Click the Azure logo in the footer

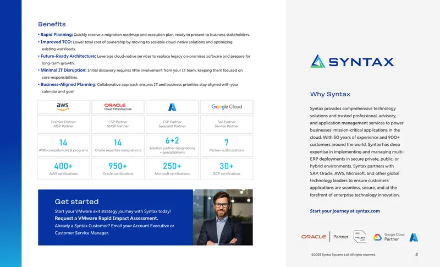414,237
